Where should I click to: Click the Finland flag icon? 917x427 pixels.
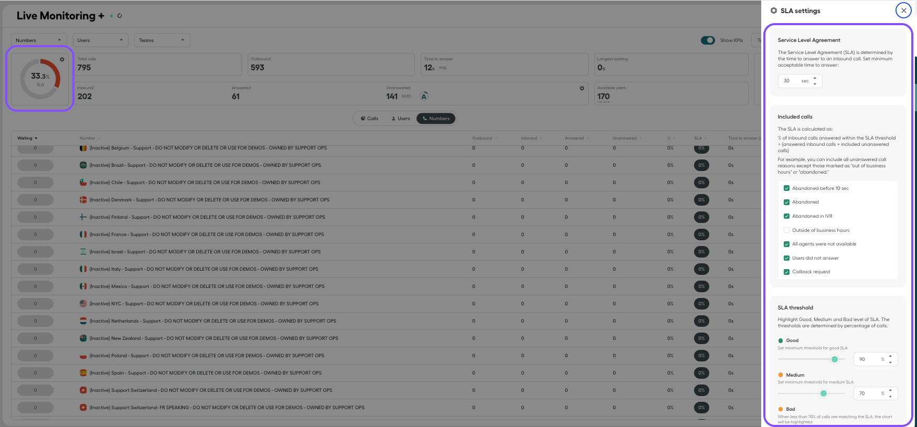pos(83,217)
